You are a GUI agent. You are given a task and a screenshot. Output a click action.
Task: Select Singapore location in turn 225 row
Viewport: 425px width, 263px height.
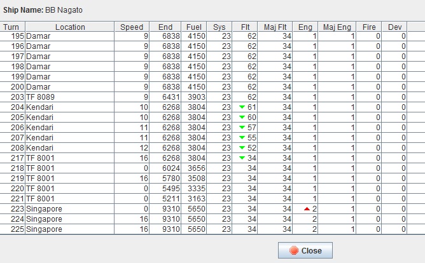coord(69,229)
